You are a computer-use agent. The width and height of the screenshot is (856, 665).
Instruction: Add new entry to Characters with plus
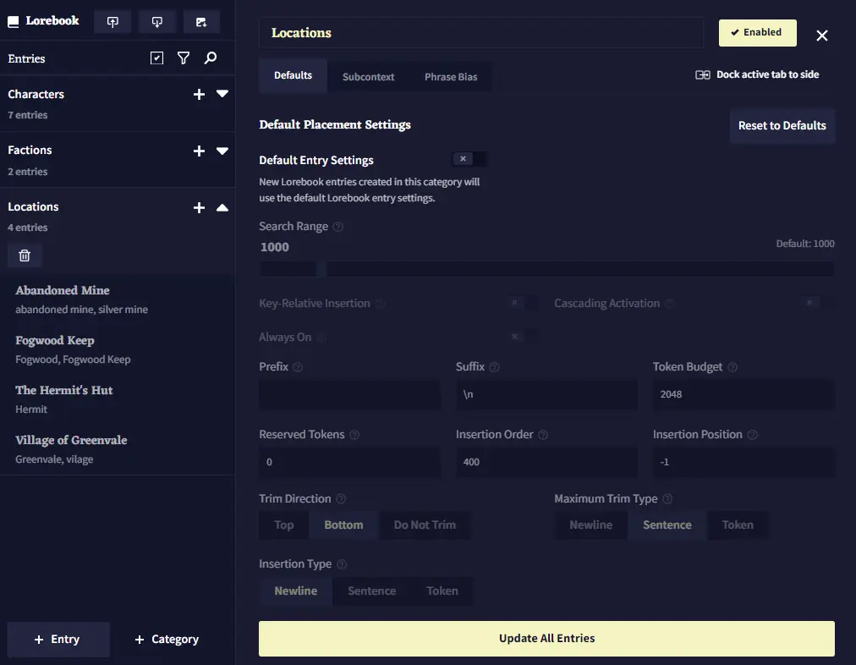199,95
